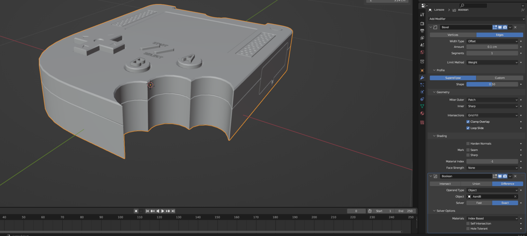
Task: Select the Modifiers wrench tab
Action: pos(422,77)
